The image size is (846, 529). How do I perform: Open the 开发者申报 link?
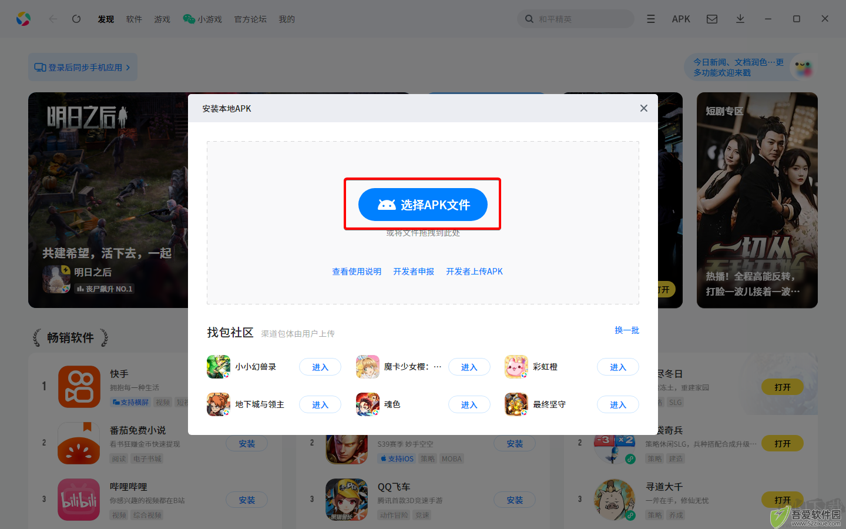coord(414,272)
